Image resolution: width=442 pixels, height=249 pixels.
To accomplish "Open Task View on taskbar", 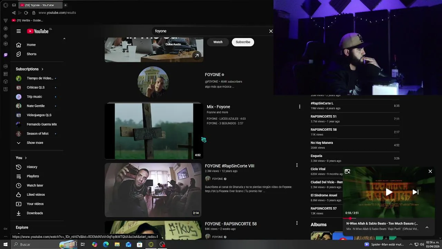I will [83, 245].
